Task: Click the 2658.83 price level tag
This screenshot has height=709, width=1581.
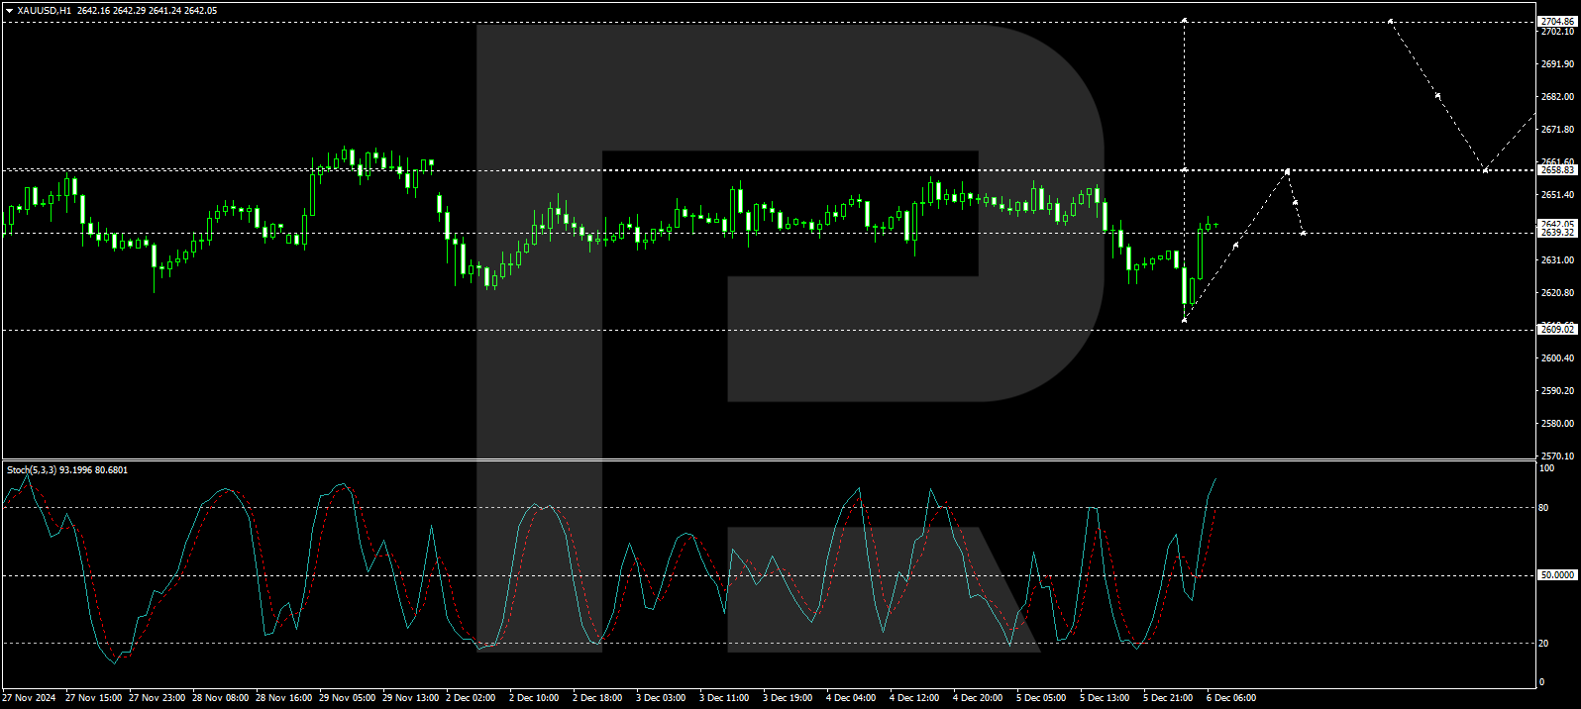Action: (1556, 170)
